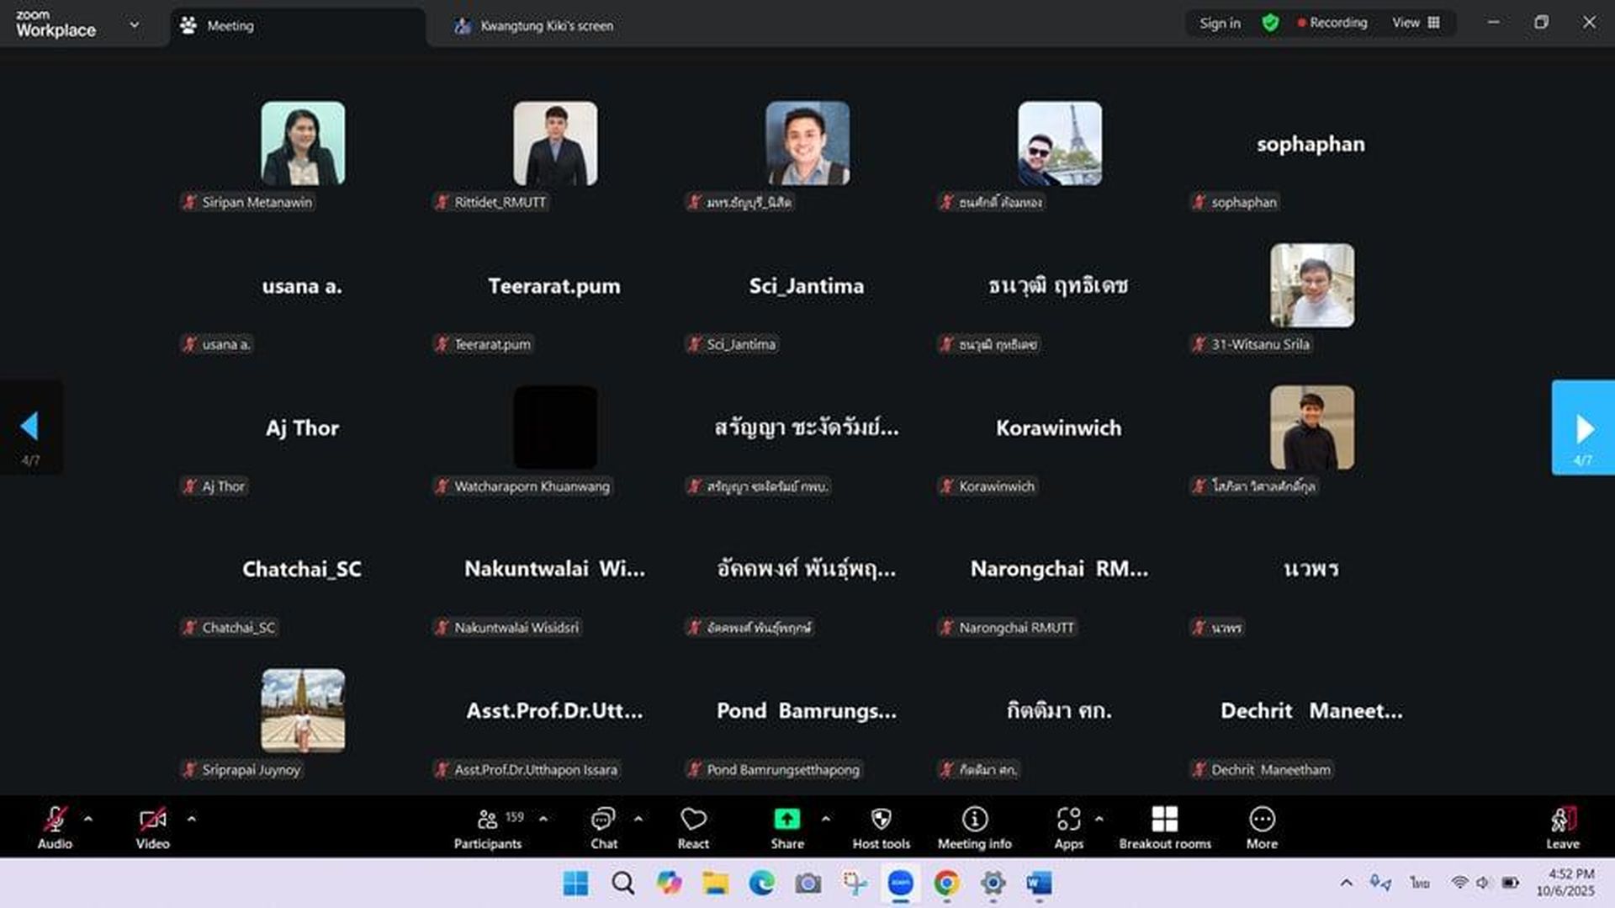The image size is (1615, 908).
Task: Open the Zoom Workplace dropdown chevron
Action: [x=135, y=24]
